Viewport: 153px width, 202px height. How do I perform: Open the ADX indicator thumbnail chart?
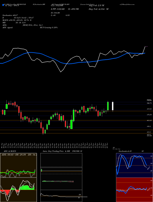point(18,165)
